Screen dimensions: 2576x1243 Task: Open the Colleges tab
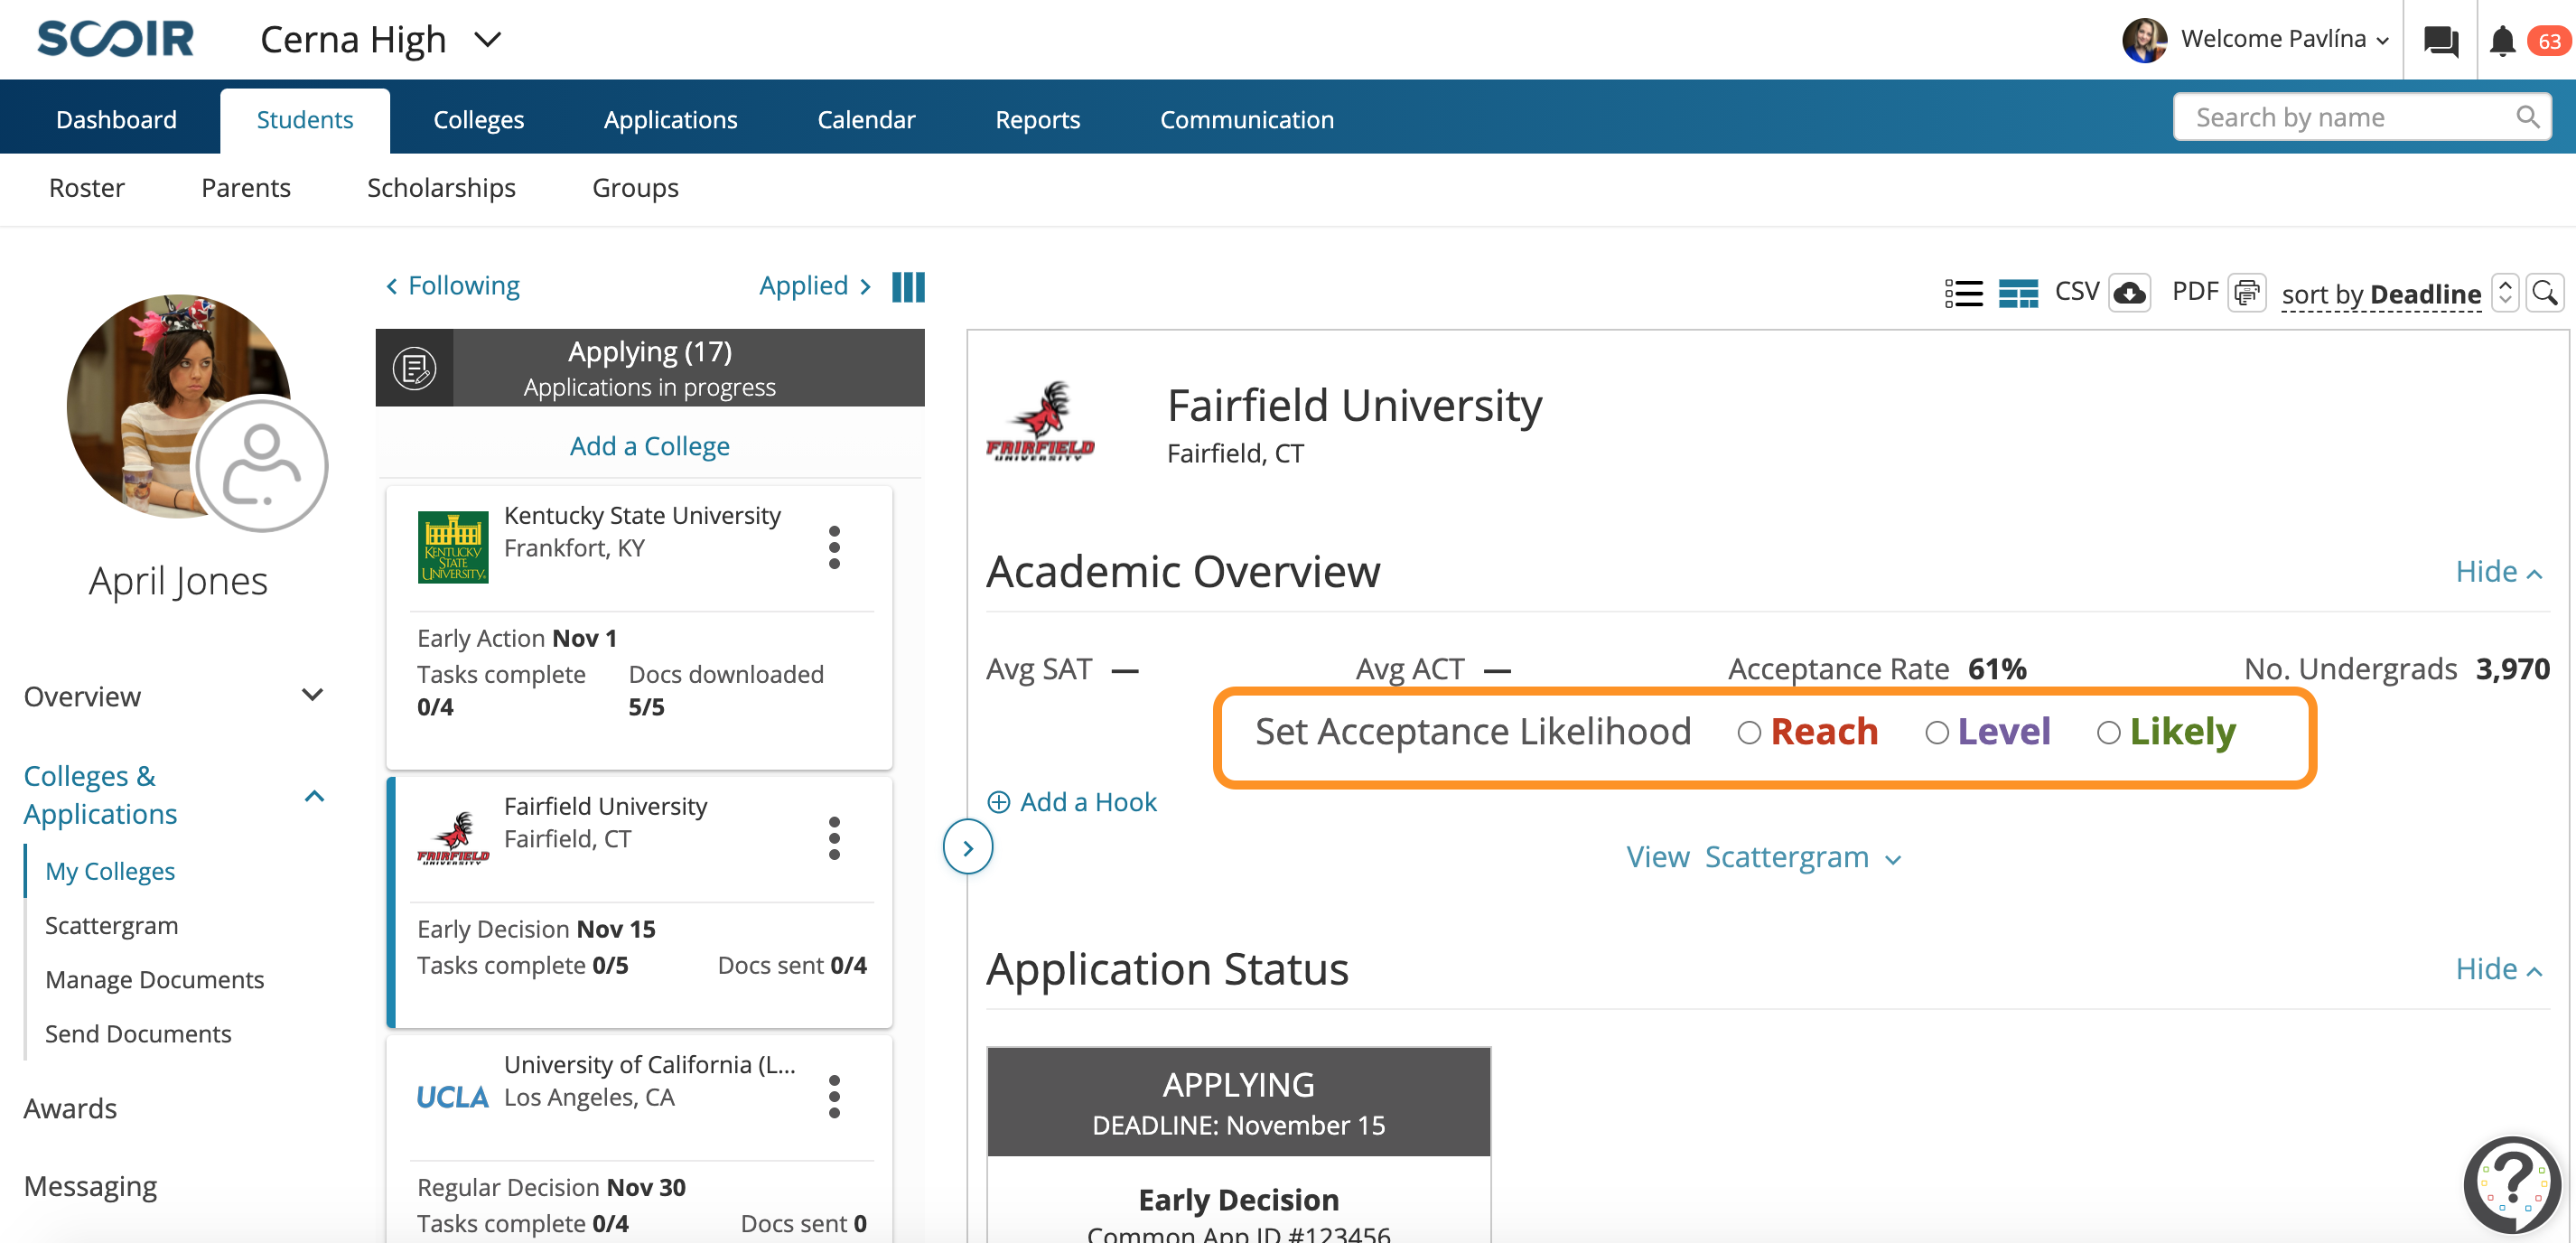coord(478,119)
